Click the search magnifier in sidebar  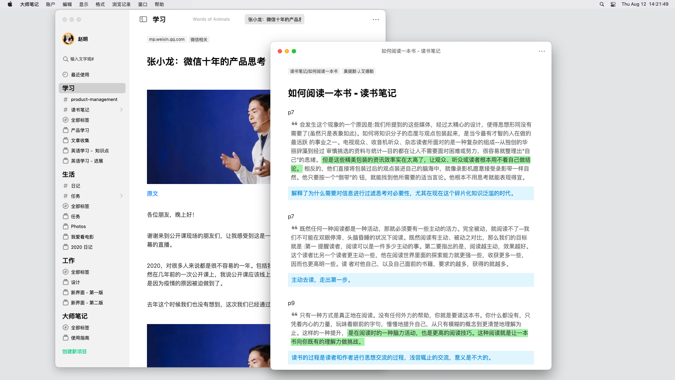(65, 59)
